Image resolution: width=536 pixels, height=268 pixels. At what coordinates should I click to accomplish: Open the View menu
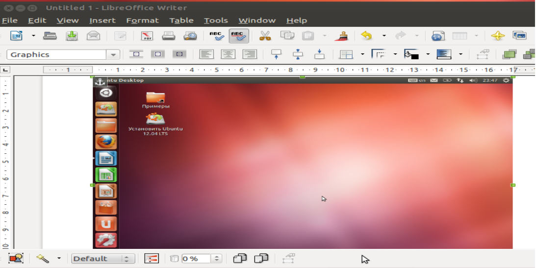[x=68, y=21]
